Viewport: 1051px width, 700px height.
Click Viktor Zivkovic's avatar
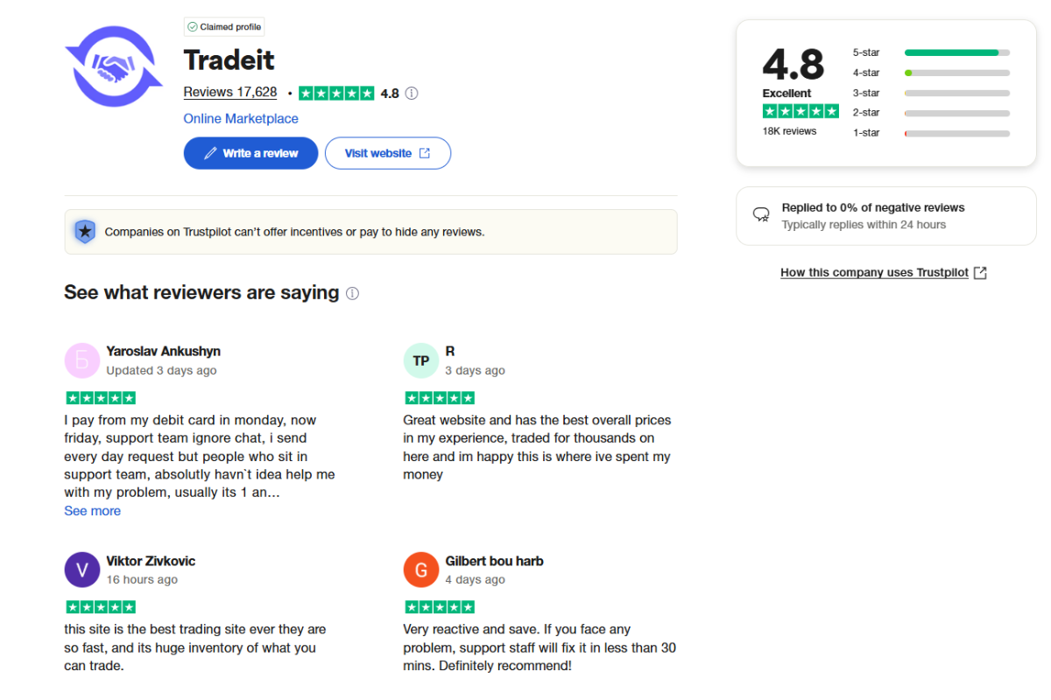tap(81, 570)
